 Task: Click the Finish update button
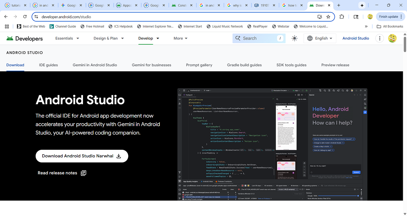point(388,17)
